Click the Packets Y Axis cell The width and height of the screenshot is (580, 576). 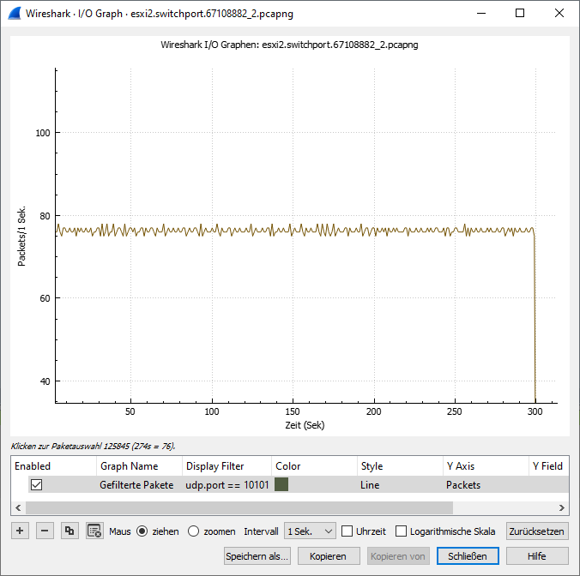(x=486, y=485)
